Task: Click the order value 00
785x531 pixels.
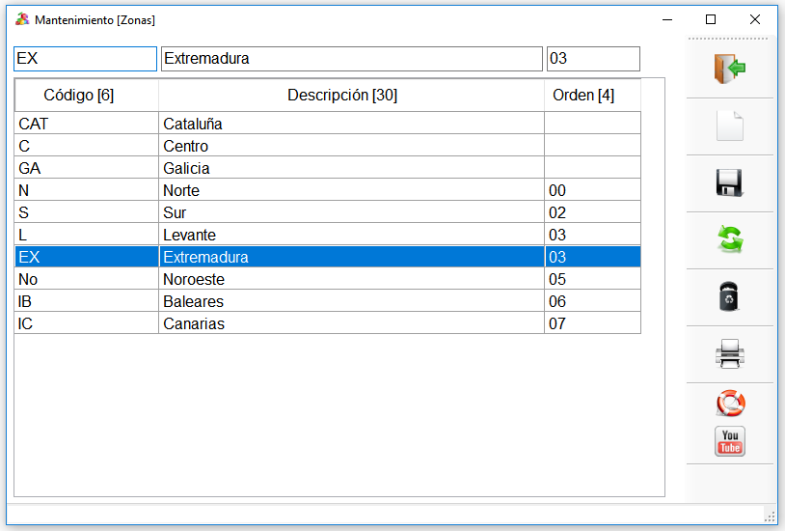Action: 592,190
